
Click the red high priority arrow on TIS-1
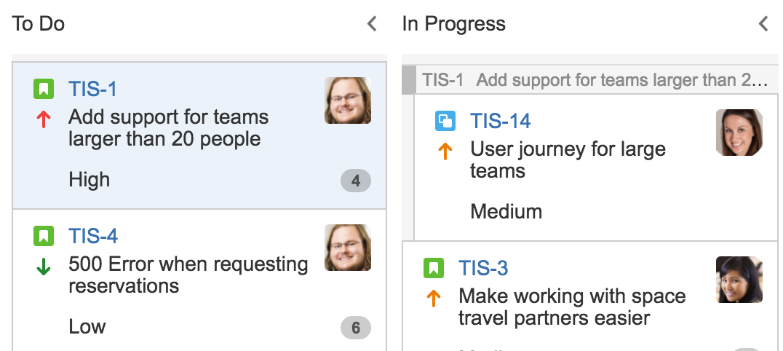point(44,119)
